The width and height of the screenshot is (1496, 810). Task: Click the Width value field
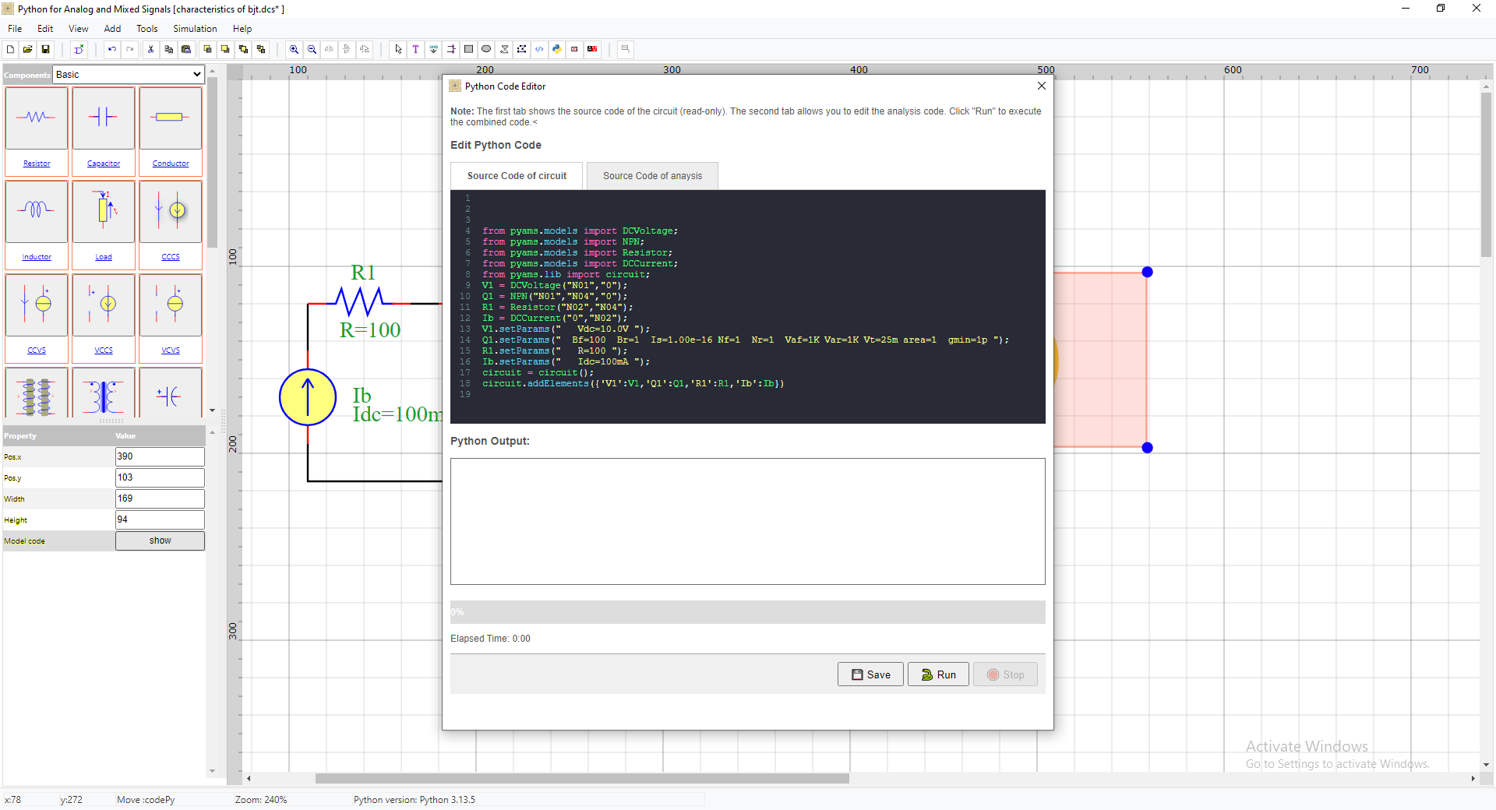160,498
